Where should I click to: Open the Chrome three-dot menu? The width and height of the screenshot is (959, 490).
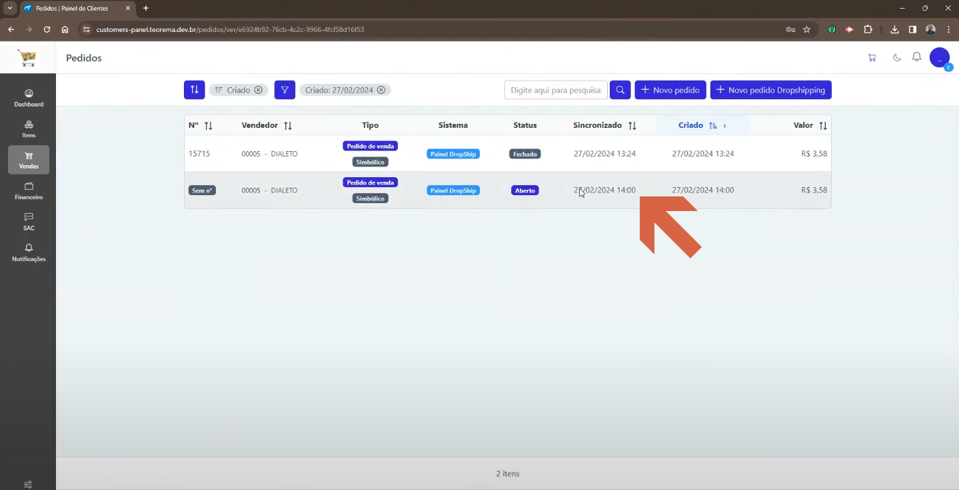[948, 29]
